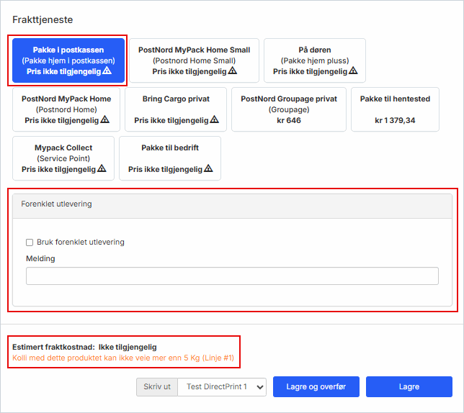This screenshot has height=413, width=464.
Task: Focus the Melding text field
Action: pyautogui.click(x=232, y=276)
